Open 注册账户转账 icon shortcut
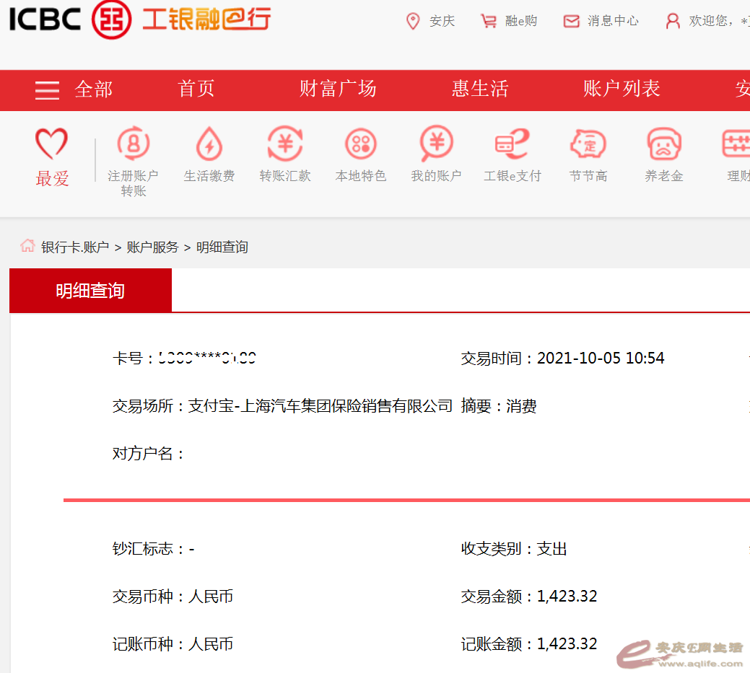This screenshot has height=673, width=750. point(133,144)
